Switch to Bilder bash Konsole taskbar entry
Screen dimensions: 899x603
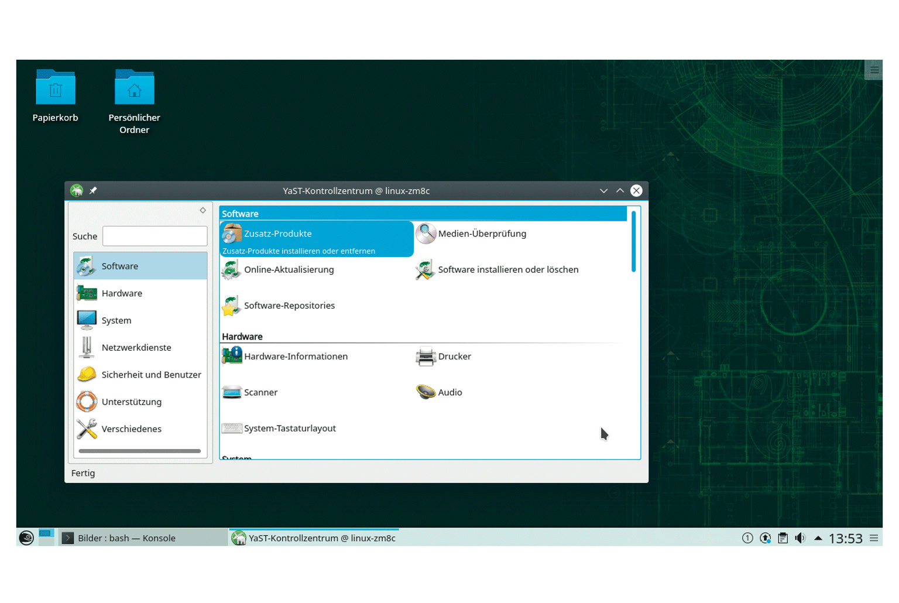(x=126, y=538)
